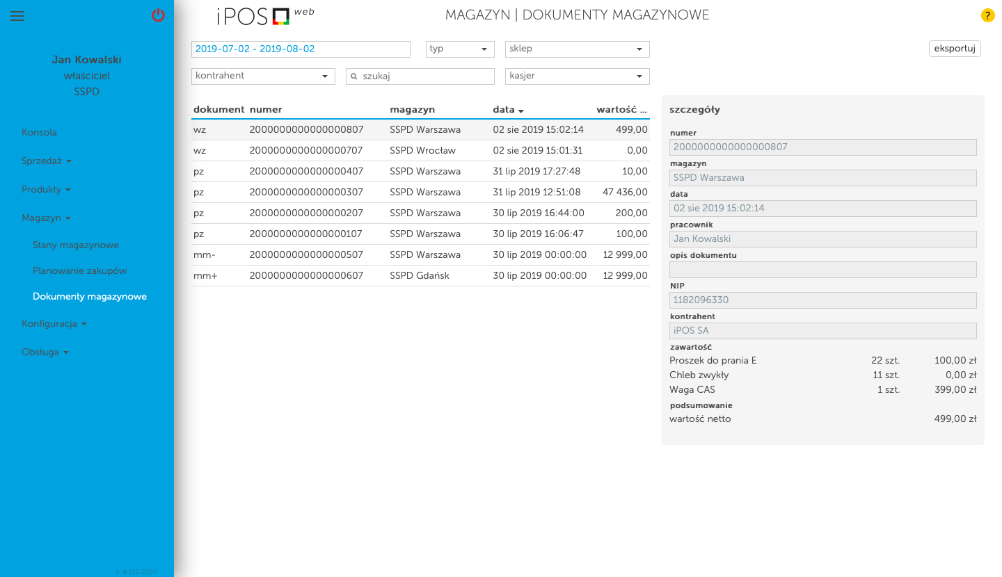Open the kontrahent dropdown

(x=262, y=76)
